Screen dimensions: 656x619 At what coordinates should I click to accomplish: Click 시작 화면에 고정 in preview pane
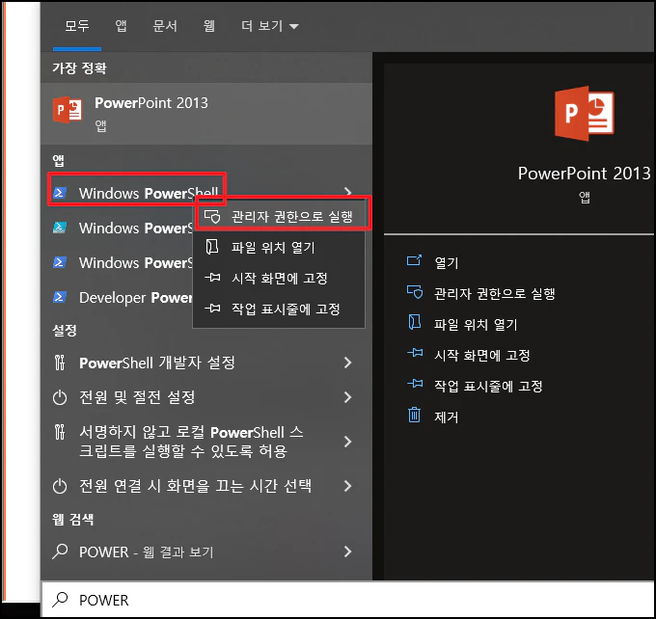(x=482, y=356)
